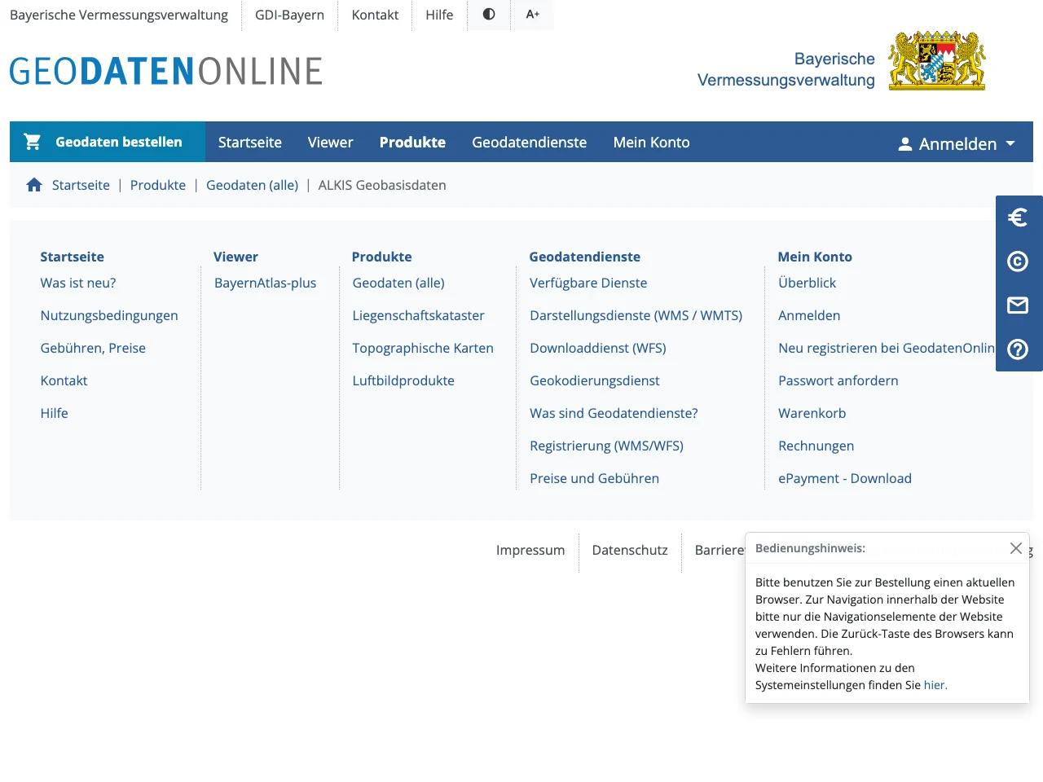Open Datenschutz footer link
This screenshot has width=1043, height=782.
coord(630,550)
